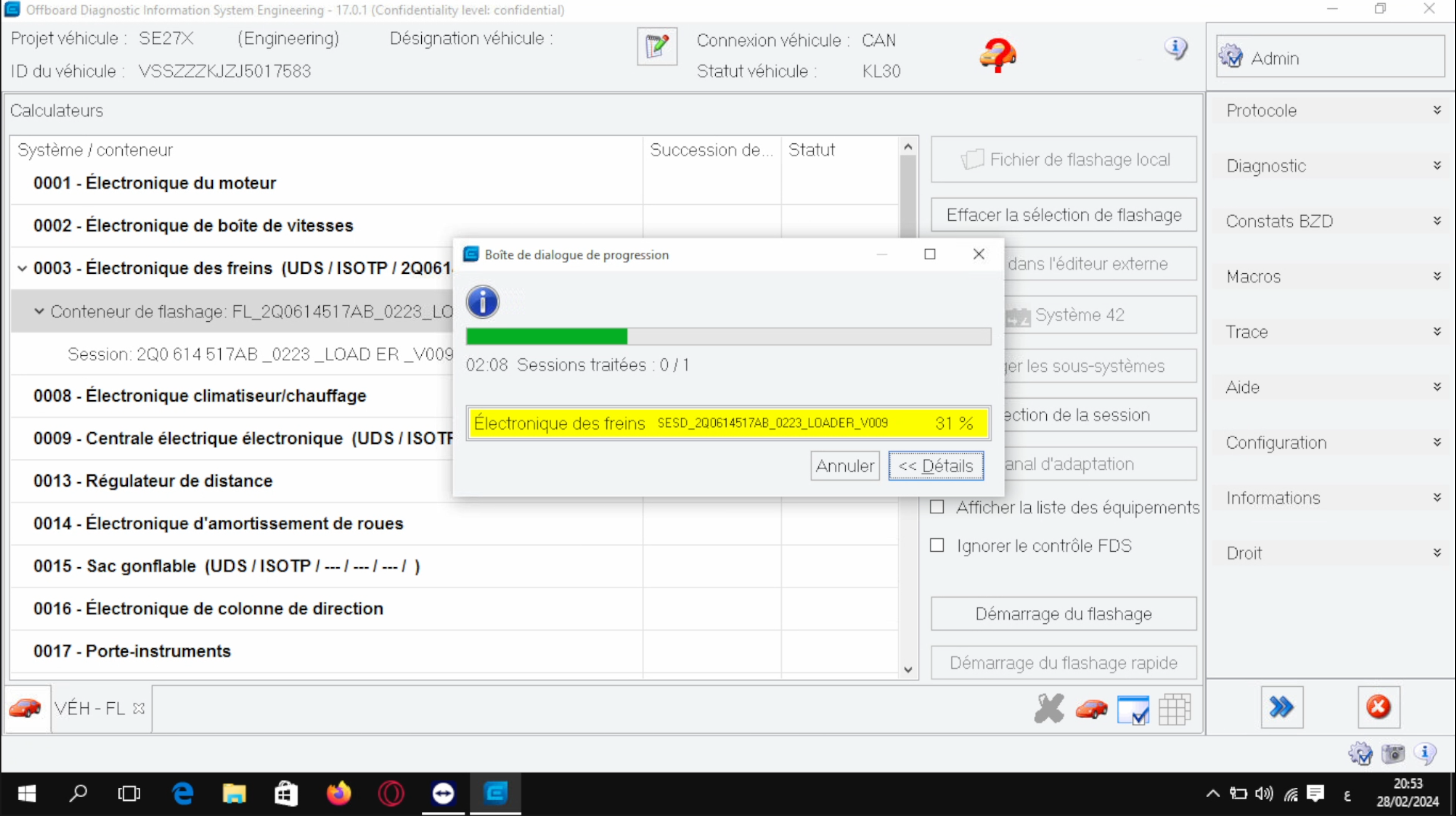1456x816 pixels.
Task: Check Ignorer le contrôle FDS box
Action: pos(936,546)
